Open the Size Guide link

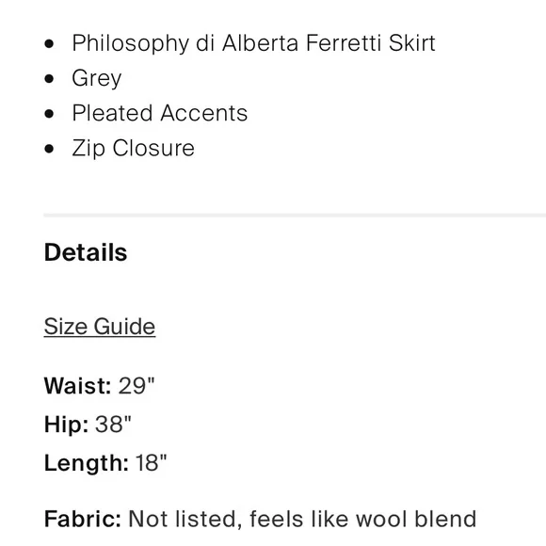(100, 327)
